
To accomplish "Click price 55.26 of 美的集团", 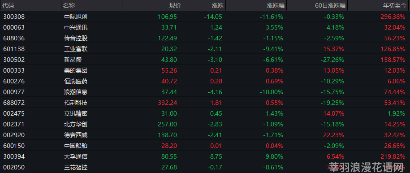I will click(169, 70).
